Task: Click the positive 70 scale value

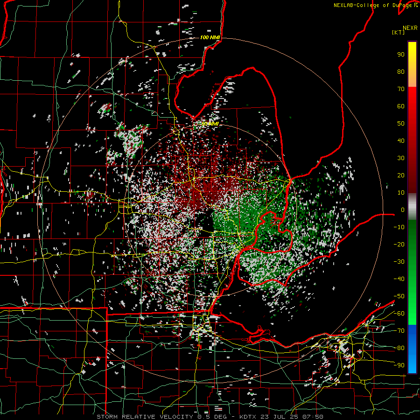Action: click(401, 89)
